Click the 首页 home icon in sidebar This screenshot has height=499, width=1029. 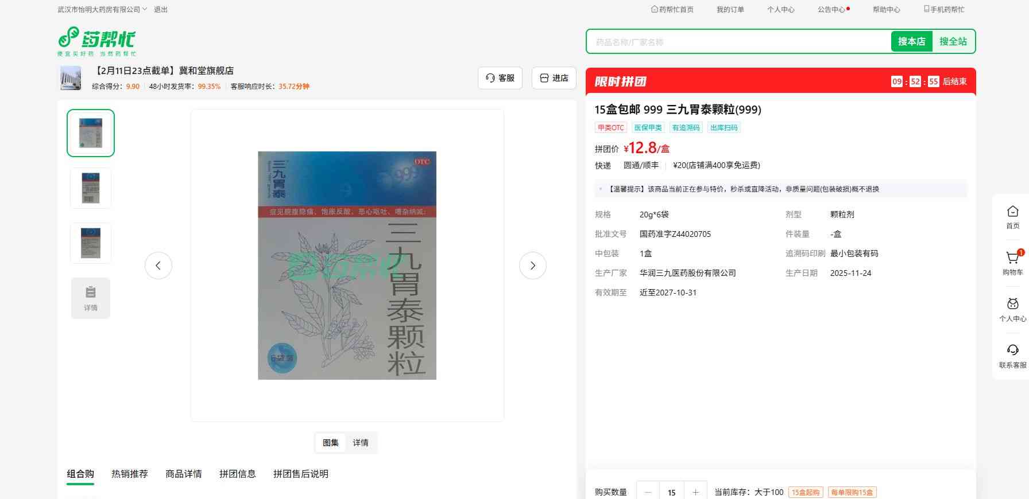click(x=1012, y=212)
